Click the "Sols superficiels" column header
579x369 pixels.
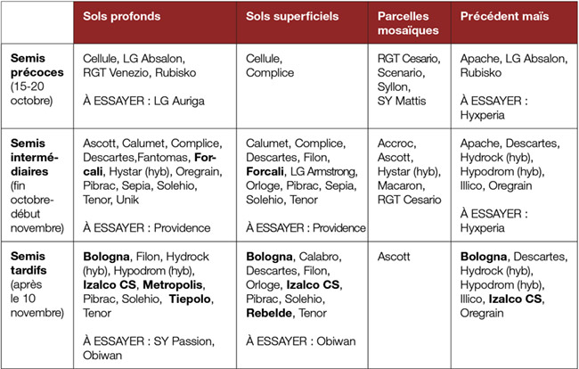pos(303,23)
